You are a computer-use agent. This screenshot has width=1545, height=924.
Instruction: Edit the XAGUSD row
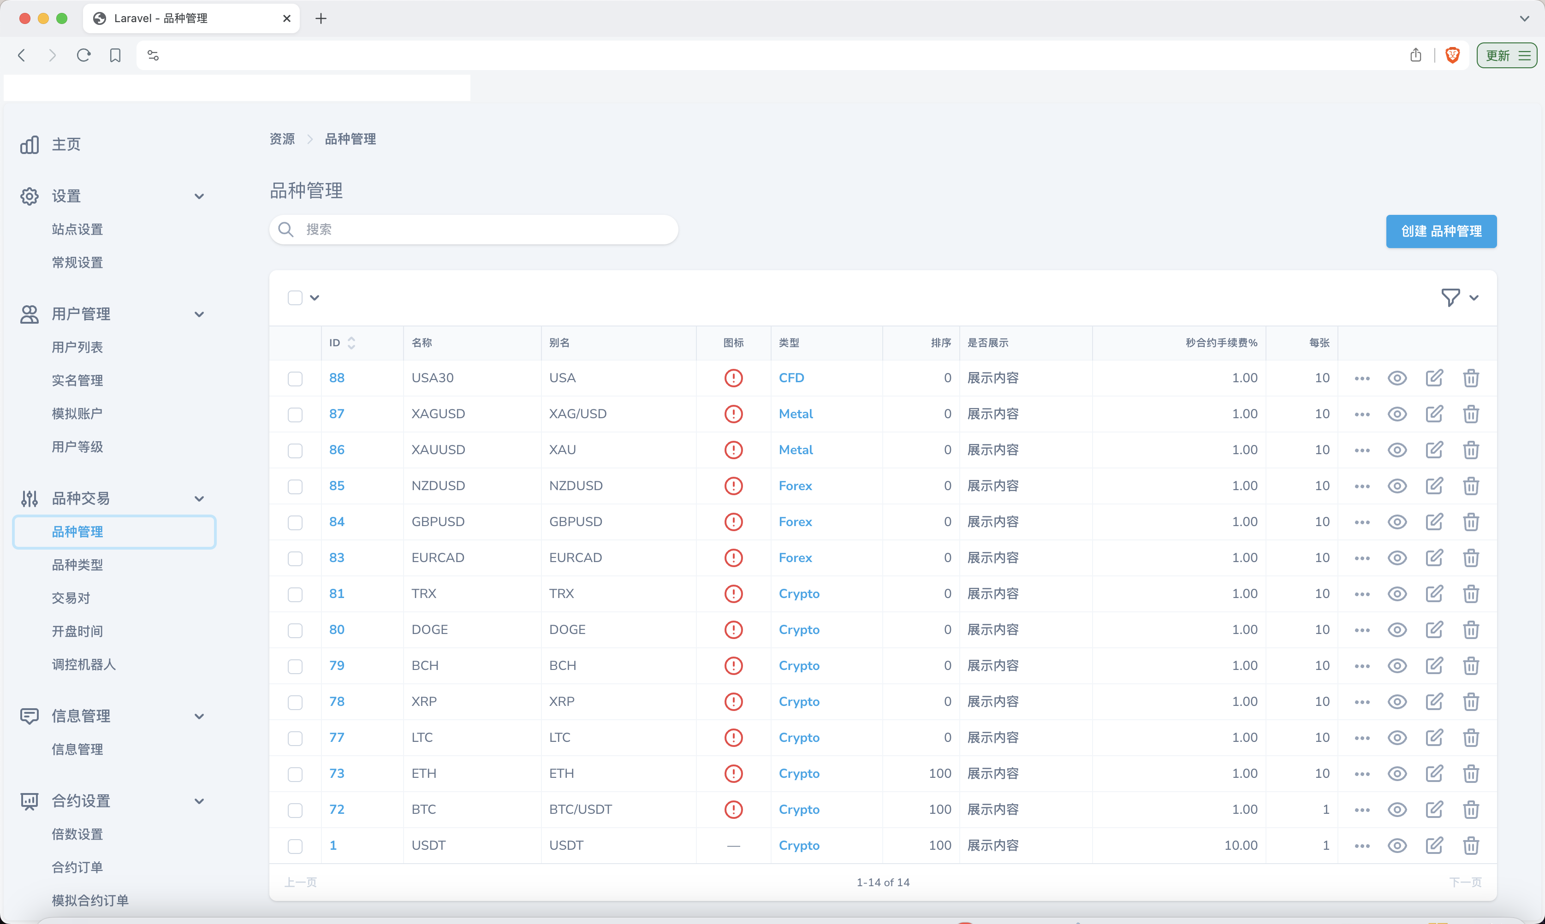coord(1434,414)
